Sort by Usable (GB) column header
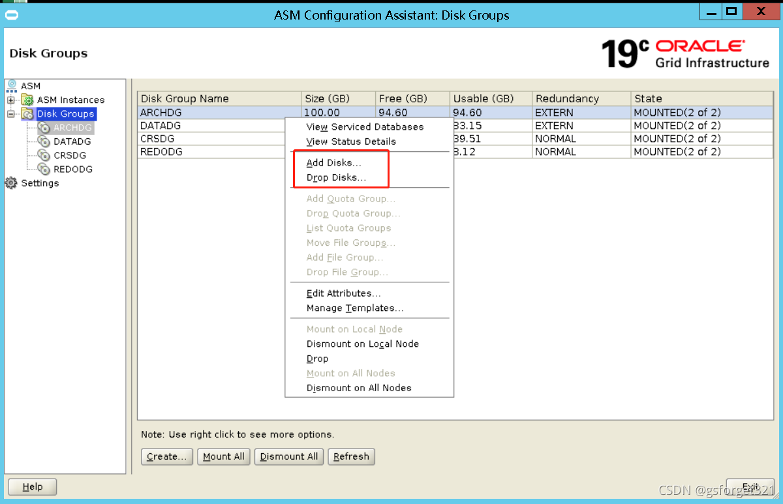783x504 pixels. pyautogui.click(x=491, y=98)
